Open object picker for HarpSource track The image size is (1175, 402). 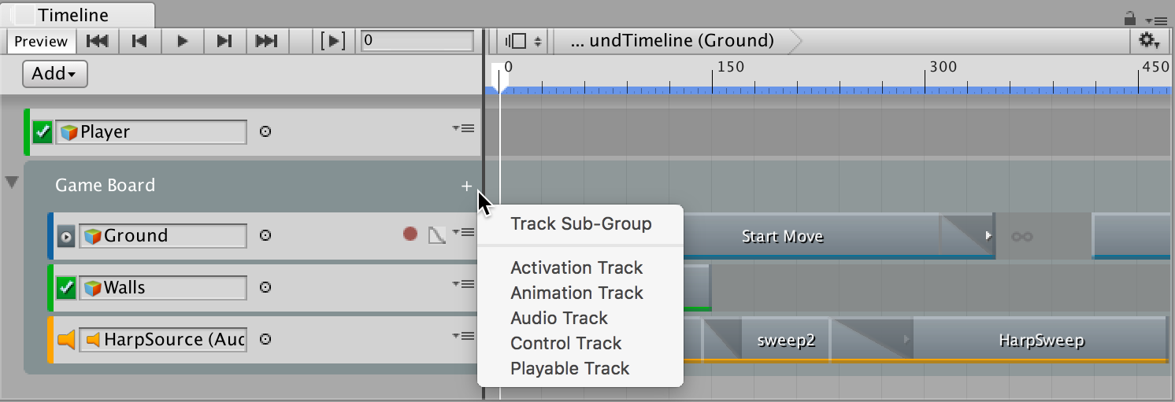pyautogui.click(x=265, y=340)
